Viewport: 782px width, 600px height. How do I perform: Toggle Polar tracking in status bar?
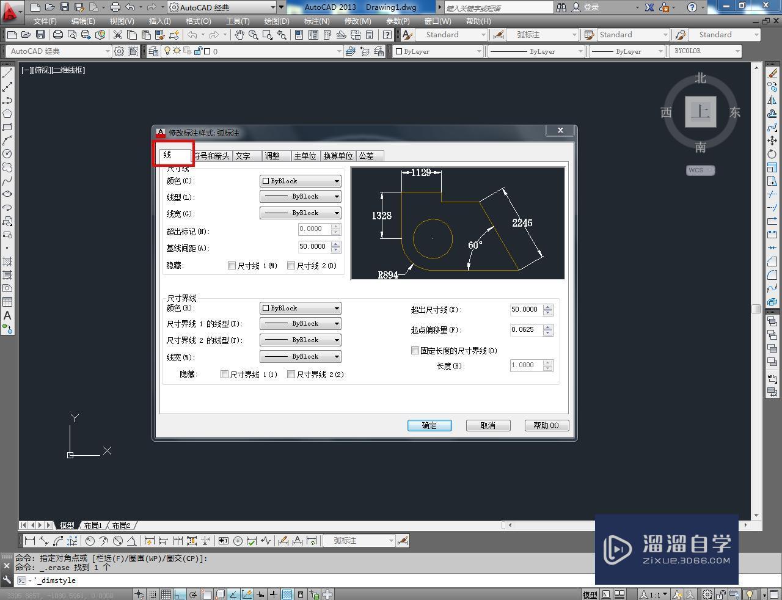(193, 594)
